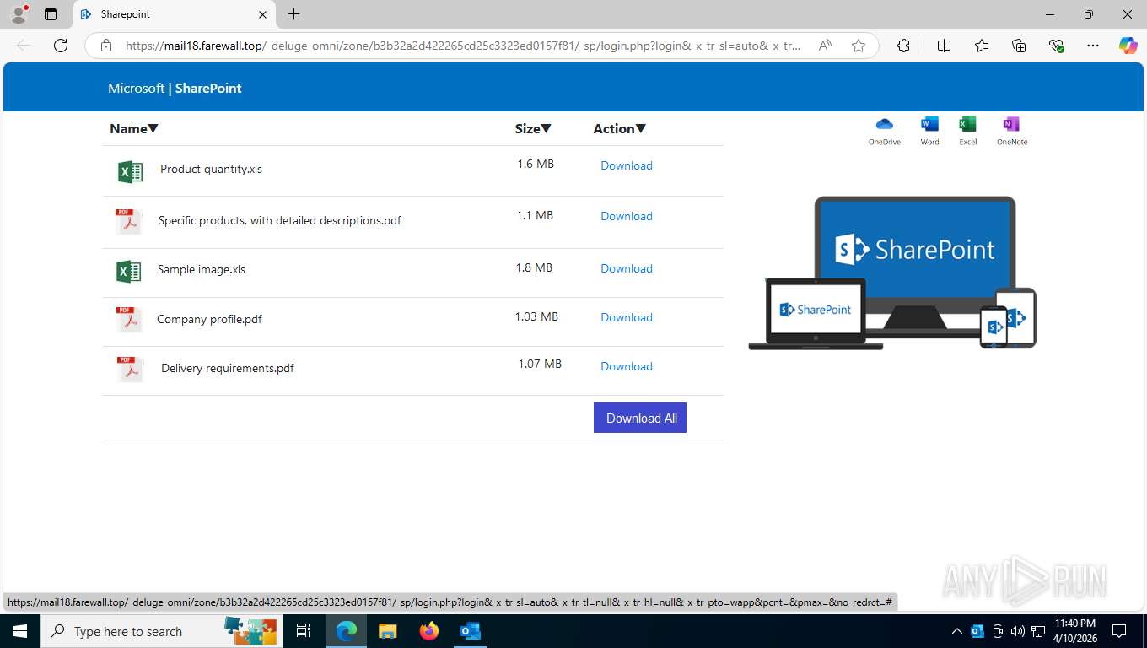Add this page to favorites star icon
The height and width of the screenshot is (648, 1147).
point(859,46)
